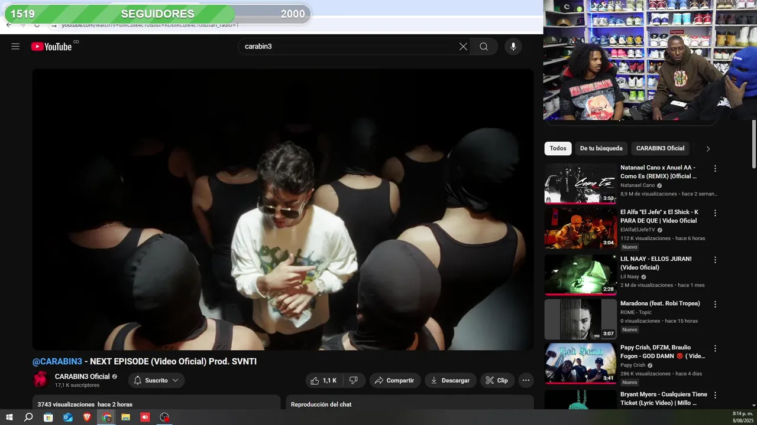
Task: Open Windows taskbar search
Action: (28, 417)
